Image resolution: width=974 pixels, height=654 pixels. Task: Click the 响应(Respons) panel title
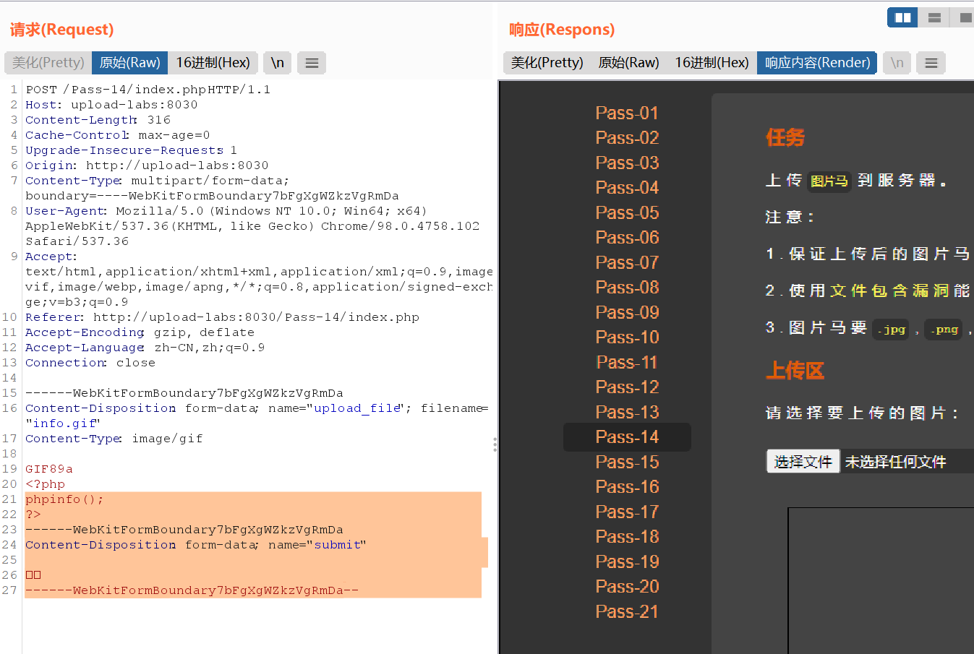[x=562, y=30]
